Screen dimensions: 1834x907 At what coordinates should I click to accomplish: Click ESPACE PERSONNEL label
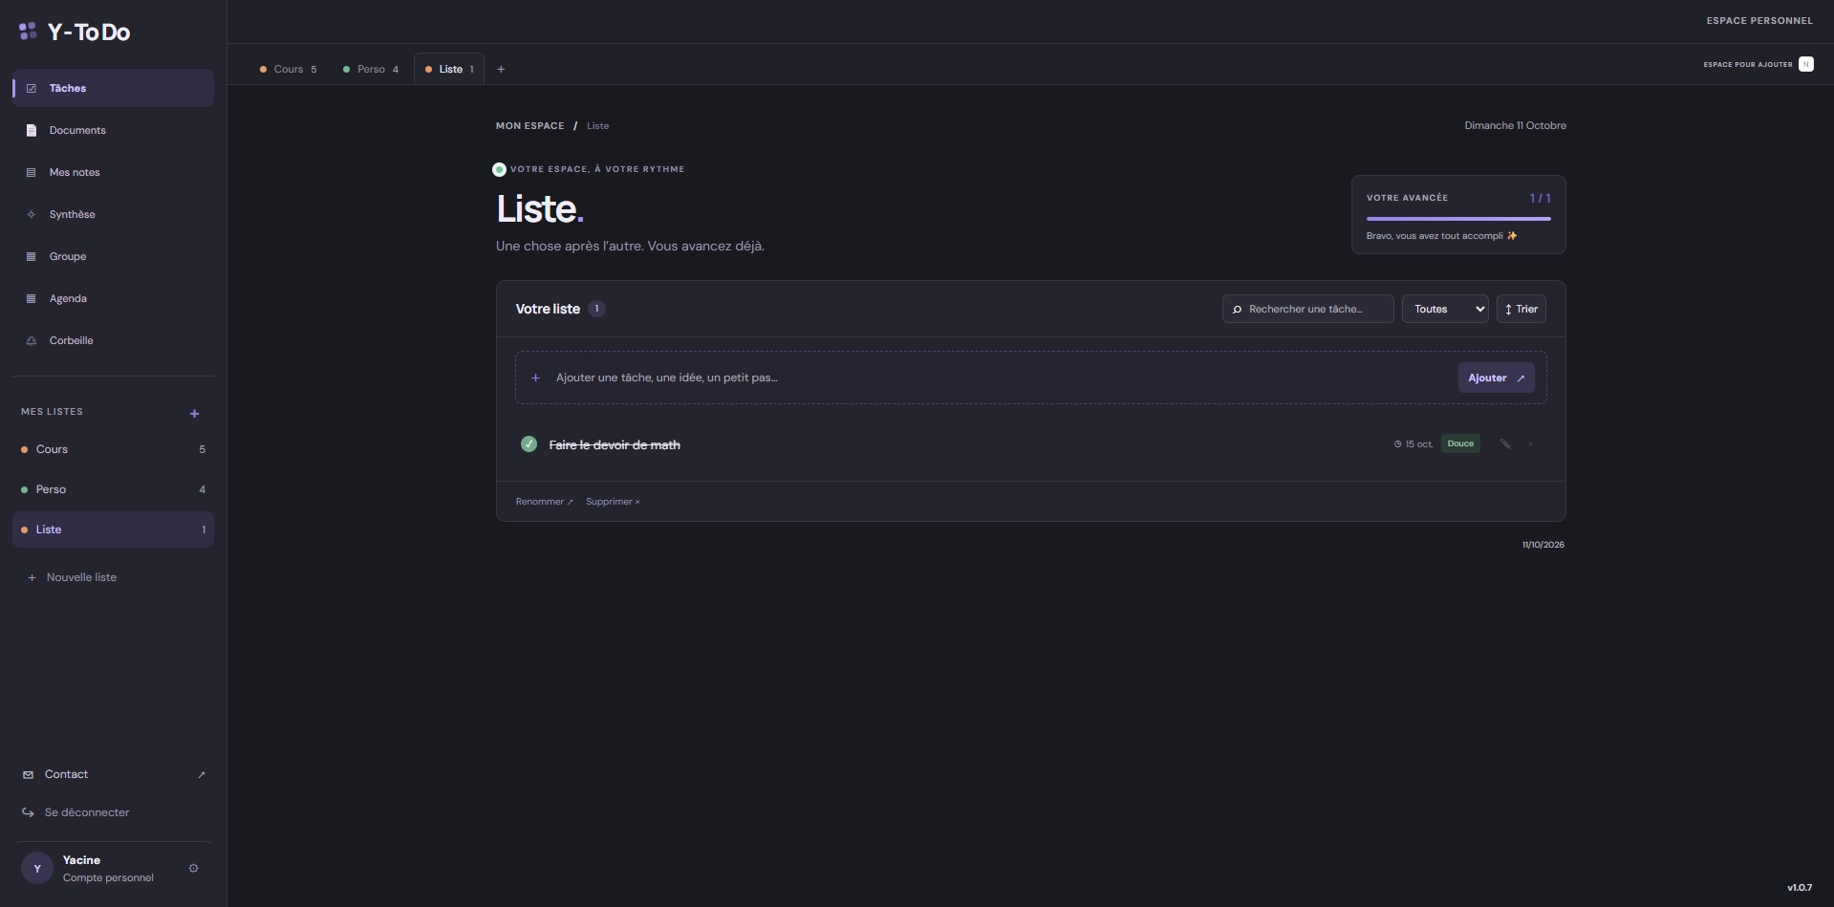(x=1759, y=21)
